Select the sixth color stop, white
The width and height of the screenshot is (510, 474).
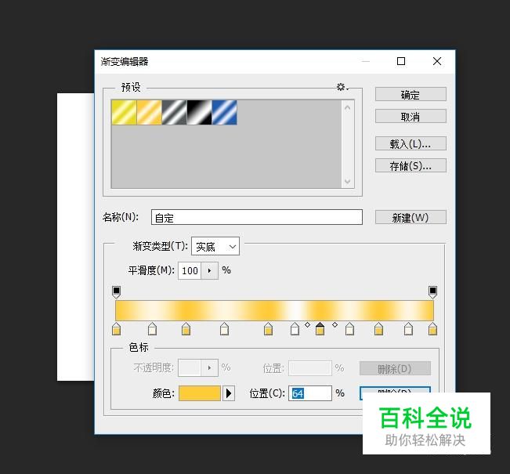pos(295,329)
